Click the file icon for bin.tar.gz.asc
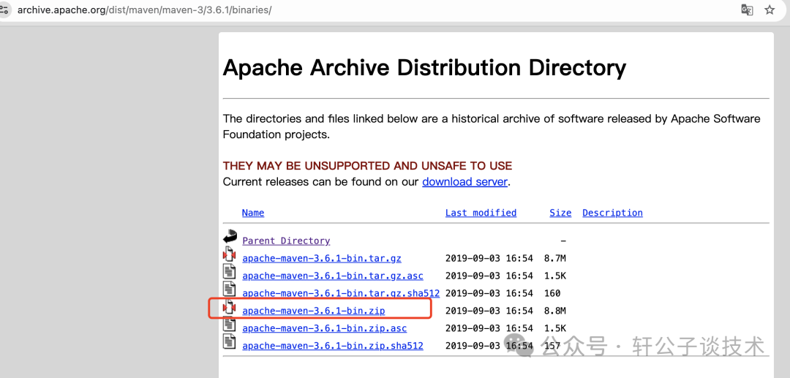Viewport: 790px width, 378px height. coord(230,271)
